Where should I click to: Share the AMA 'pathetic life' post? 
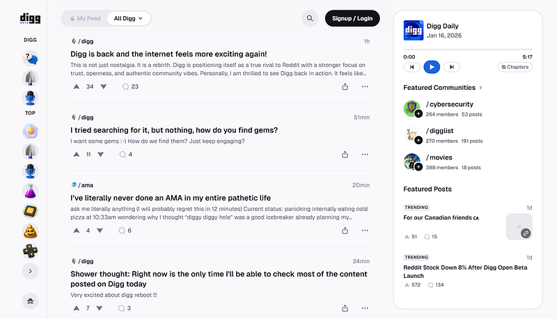(345, 231)
